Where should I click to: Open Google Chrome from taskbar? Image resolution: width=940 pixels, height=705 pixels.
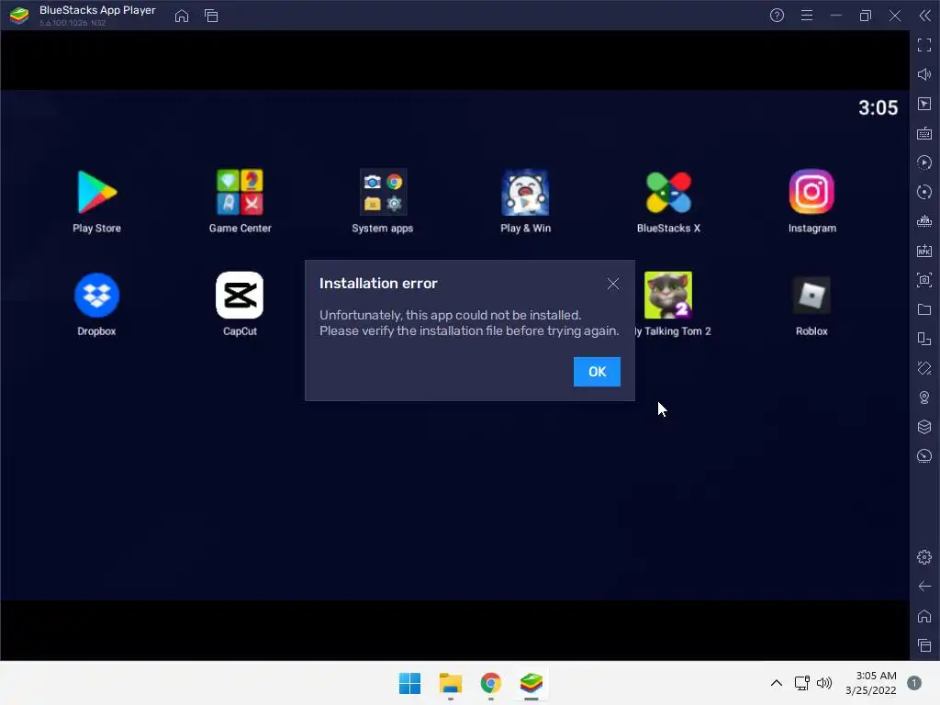click(491, 683)
